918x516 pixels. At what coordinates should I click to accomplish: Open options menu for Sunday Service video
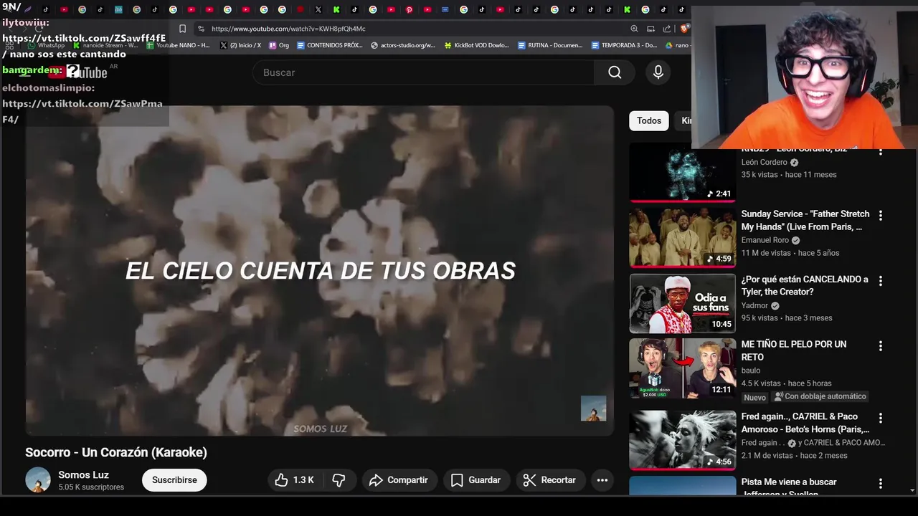880,215
